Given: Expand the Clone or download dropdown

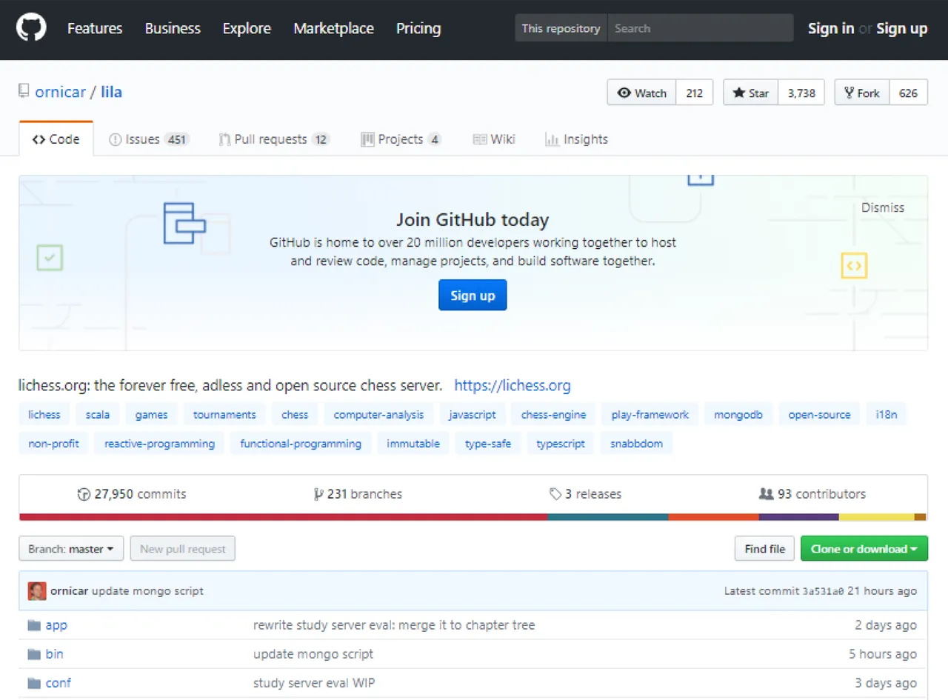Looking at the screenshot, I should [x=864, y=549].
